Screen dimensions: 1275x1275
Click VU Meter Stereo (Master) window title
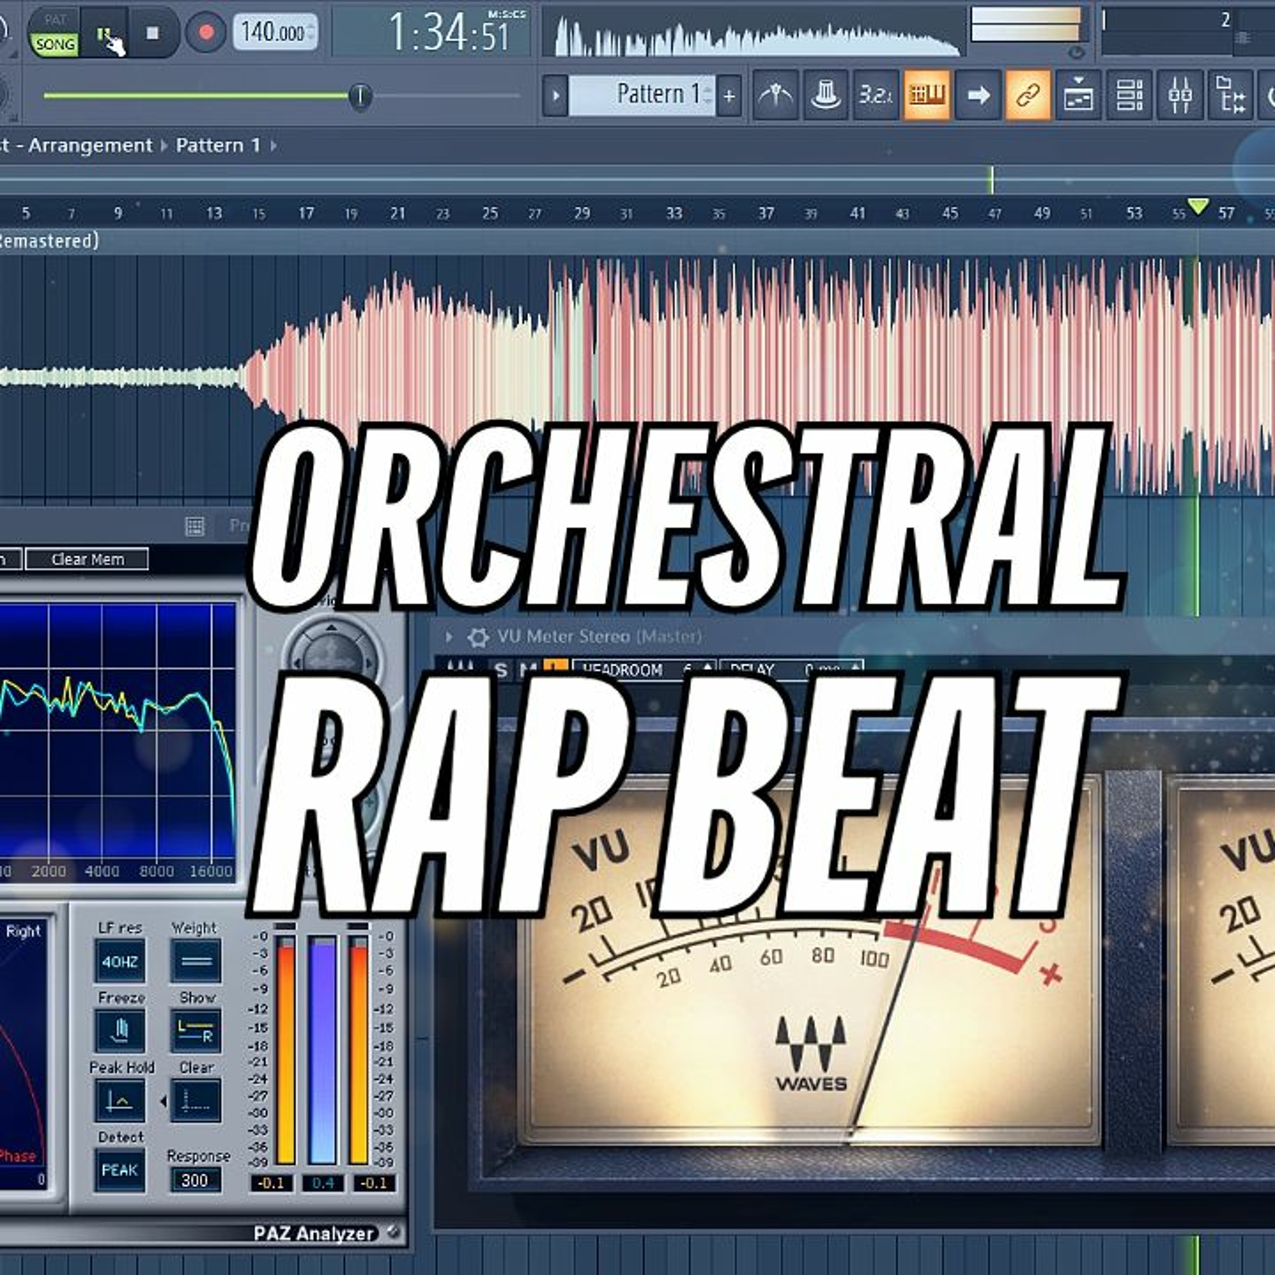coord(599,637)
